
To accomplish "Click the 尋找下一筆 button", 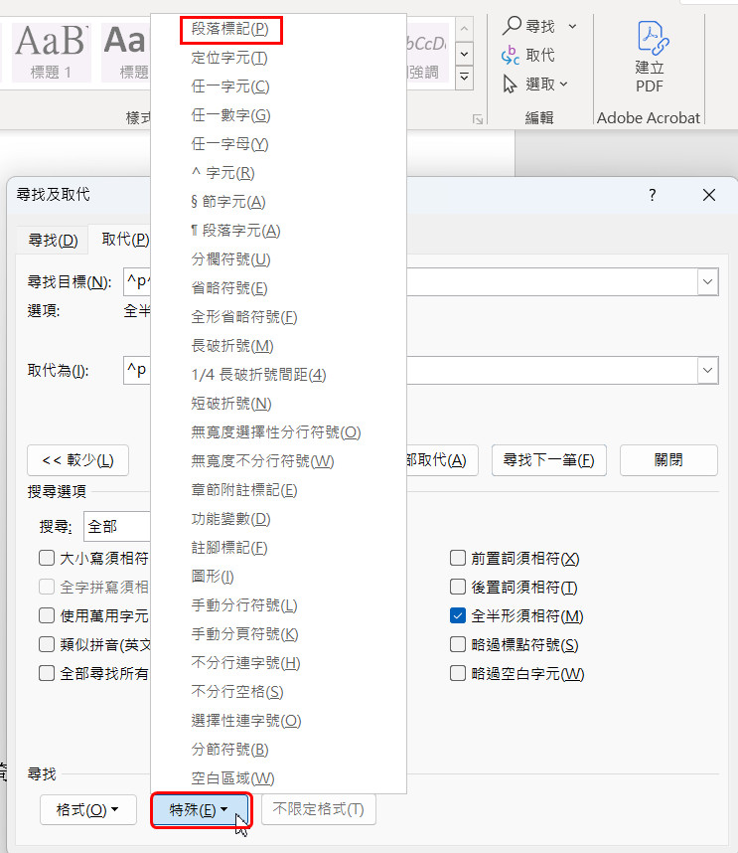I will click(548, 460).
